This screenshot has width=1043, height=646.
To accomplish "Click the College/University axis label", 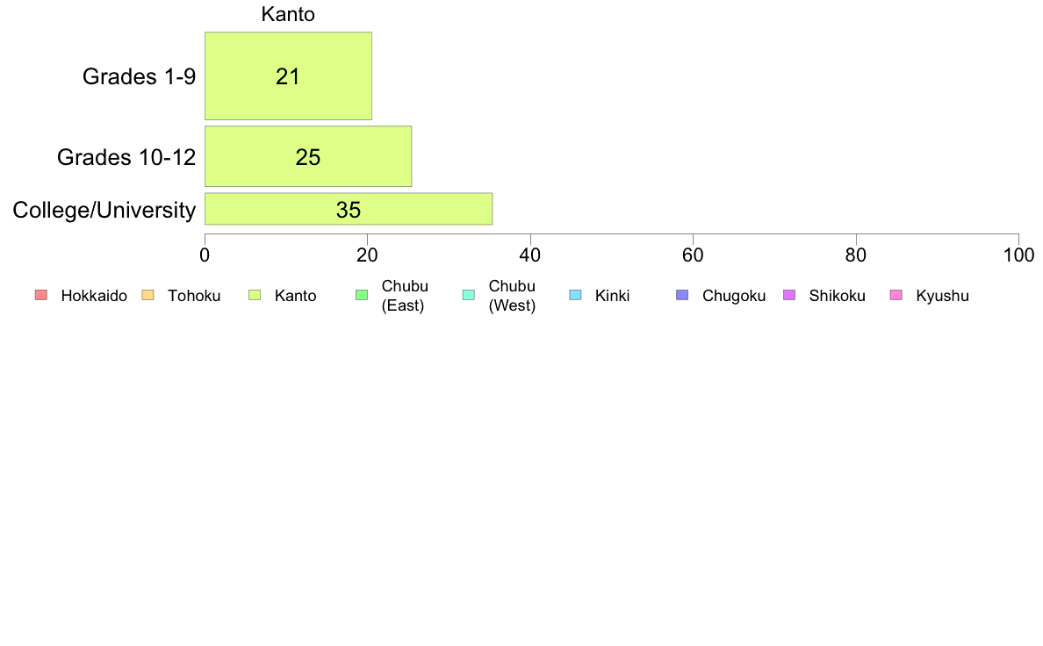I will (104, 211).
